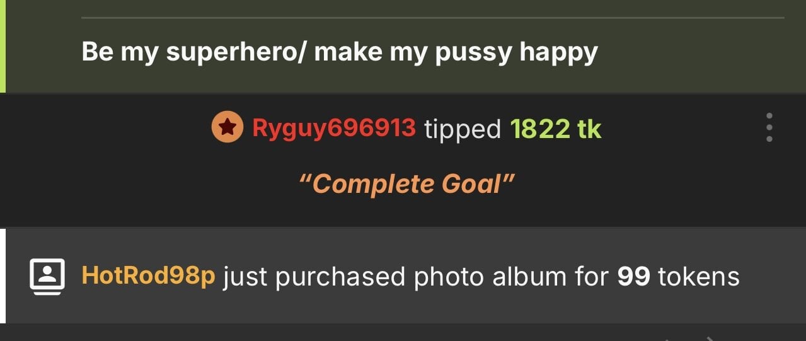The width and height of the screenshot is (806, 341).
Task: Select the "Be my superhero" goal title
Action: point(340,52)
